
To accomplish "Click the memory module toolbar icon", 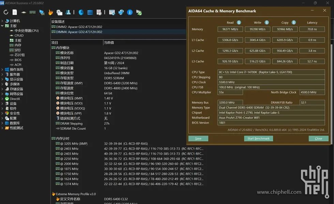I will 33,12.
